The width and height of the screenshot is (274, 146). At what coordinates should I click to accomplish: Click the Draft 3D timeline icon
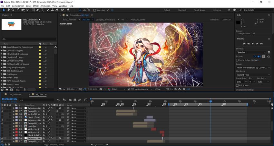[x=64, y=100]
